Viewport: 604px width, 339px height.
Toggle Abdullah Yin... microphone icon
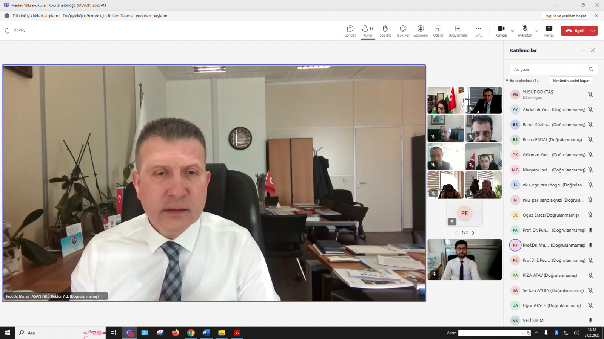[590, 110]
